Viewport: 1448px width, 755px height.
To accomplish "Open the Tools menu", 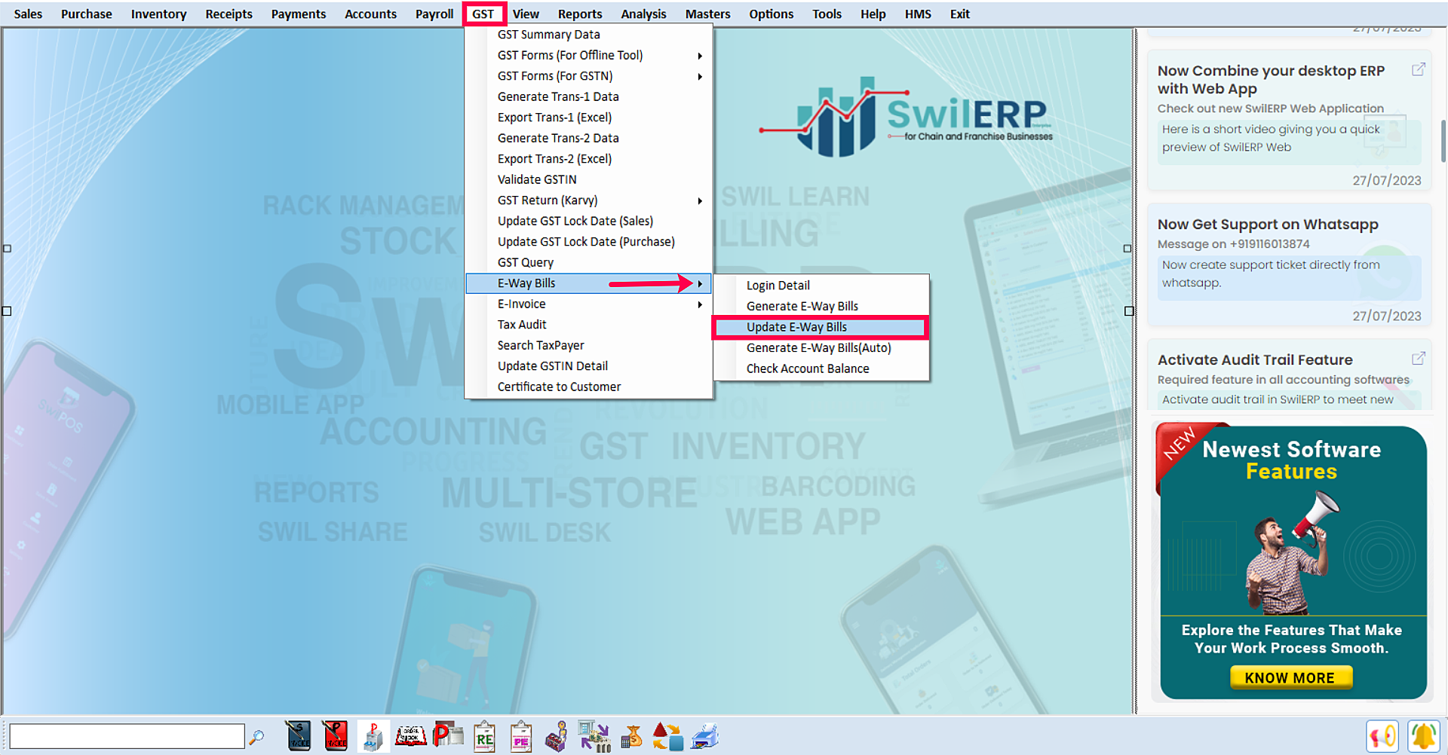I will coord(827,14).
